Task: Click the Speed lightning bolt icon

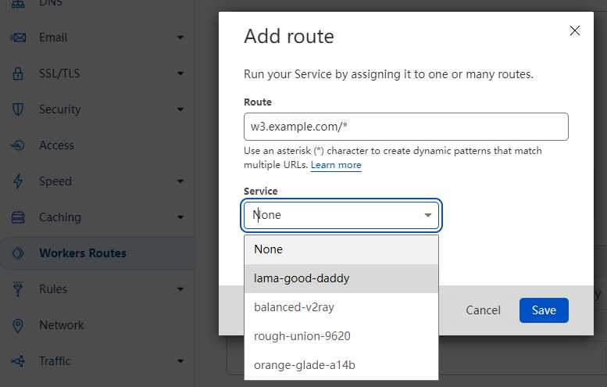Action: coord(18,181)
